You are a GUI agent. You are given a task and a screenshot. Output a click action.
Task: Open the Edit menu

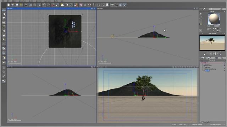click(9, 1)
